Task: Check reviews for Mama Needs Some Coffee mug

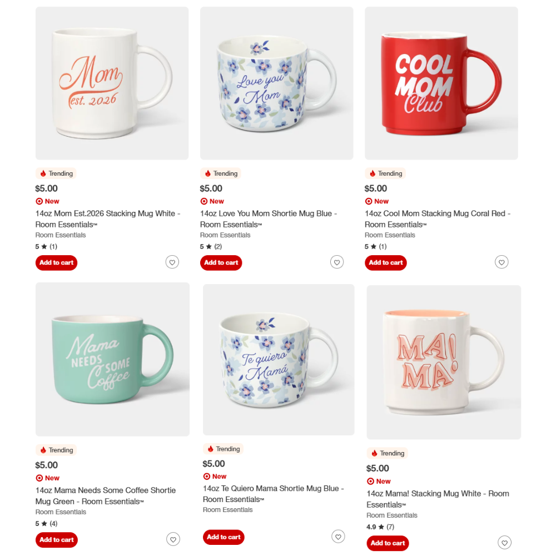Action: point(46,523)
